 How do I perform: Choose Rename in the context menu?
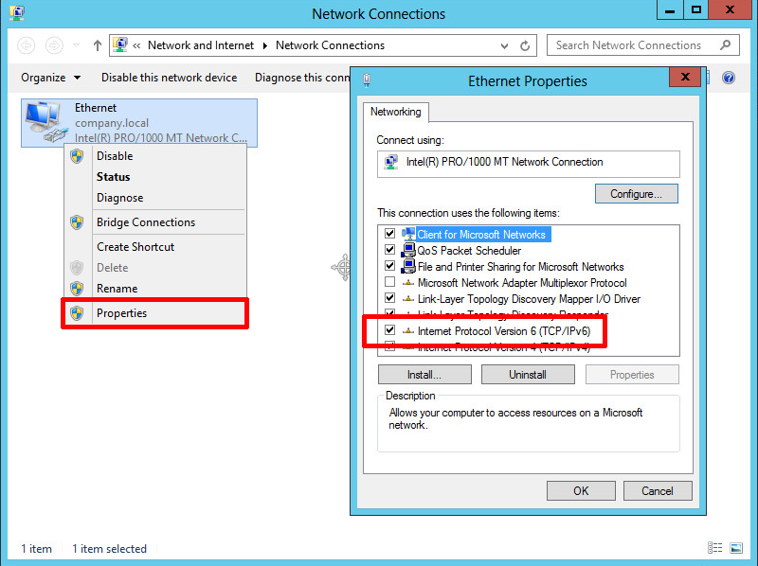(x=154, y=289)
